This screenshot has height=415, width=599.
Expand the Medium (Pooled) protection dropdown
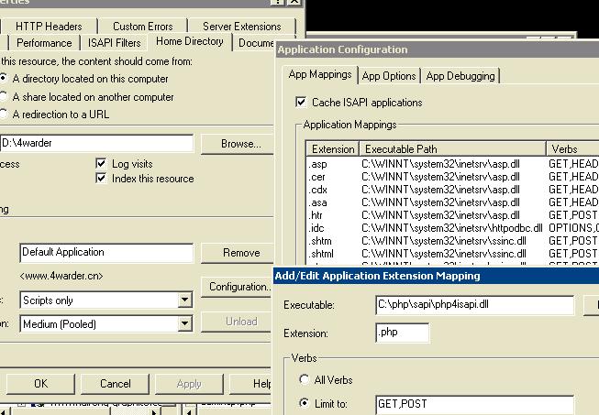(x=185, y=323)
